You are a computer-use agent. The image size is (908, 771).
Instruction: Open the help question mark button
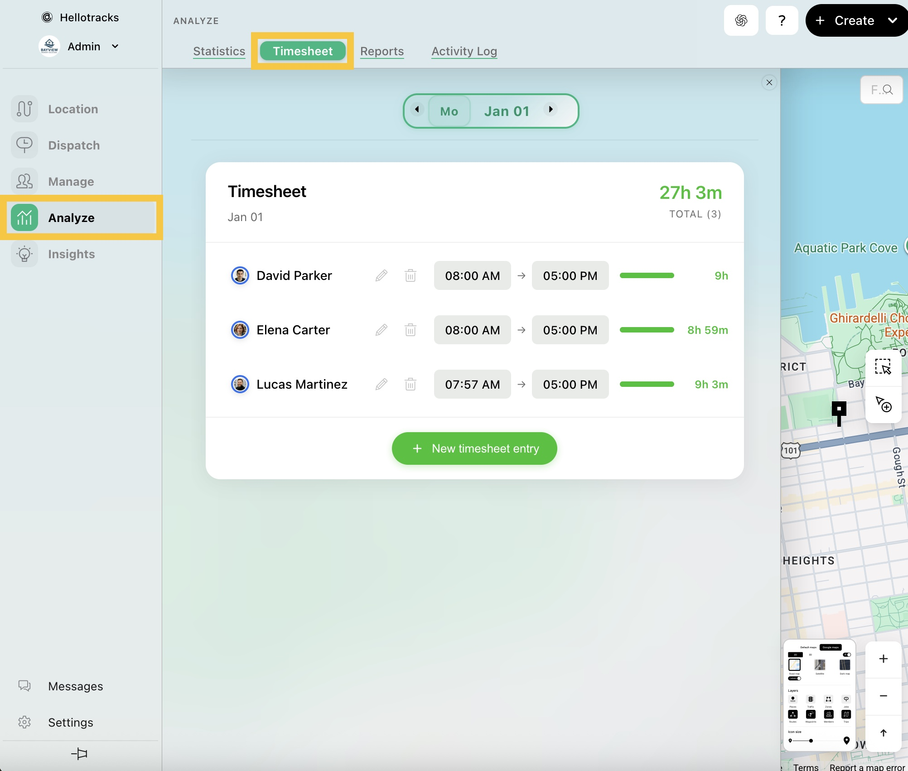click(x=782, y=20)
